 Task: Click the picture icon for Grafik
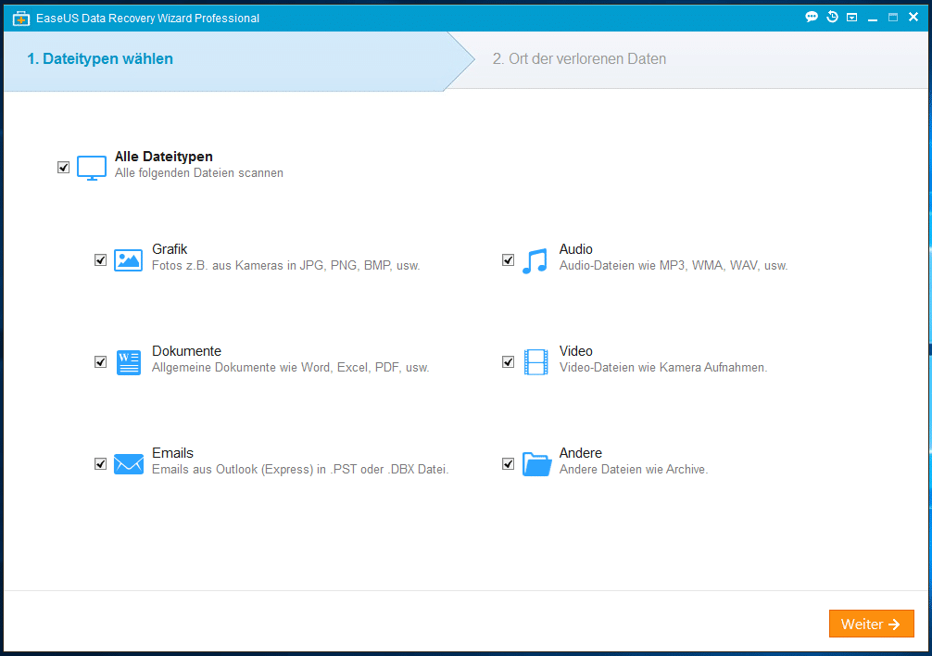129,260
